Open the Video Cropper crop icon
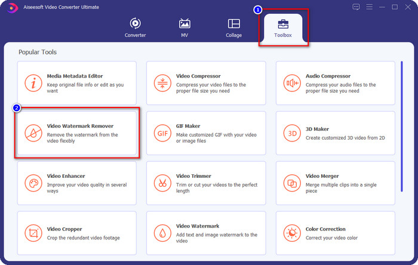This screenshot has width=418, height=265. coord(32,233)
